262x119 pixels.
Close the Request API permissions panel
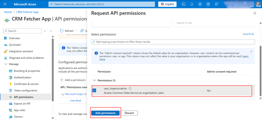point(255,13)
